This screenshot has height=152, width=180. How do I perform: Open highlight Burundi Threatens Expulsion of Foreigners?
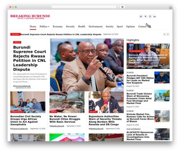pos(148,59)
